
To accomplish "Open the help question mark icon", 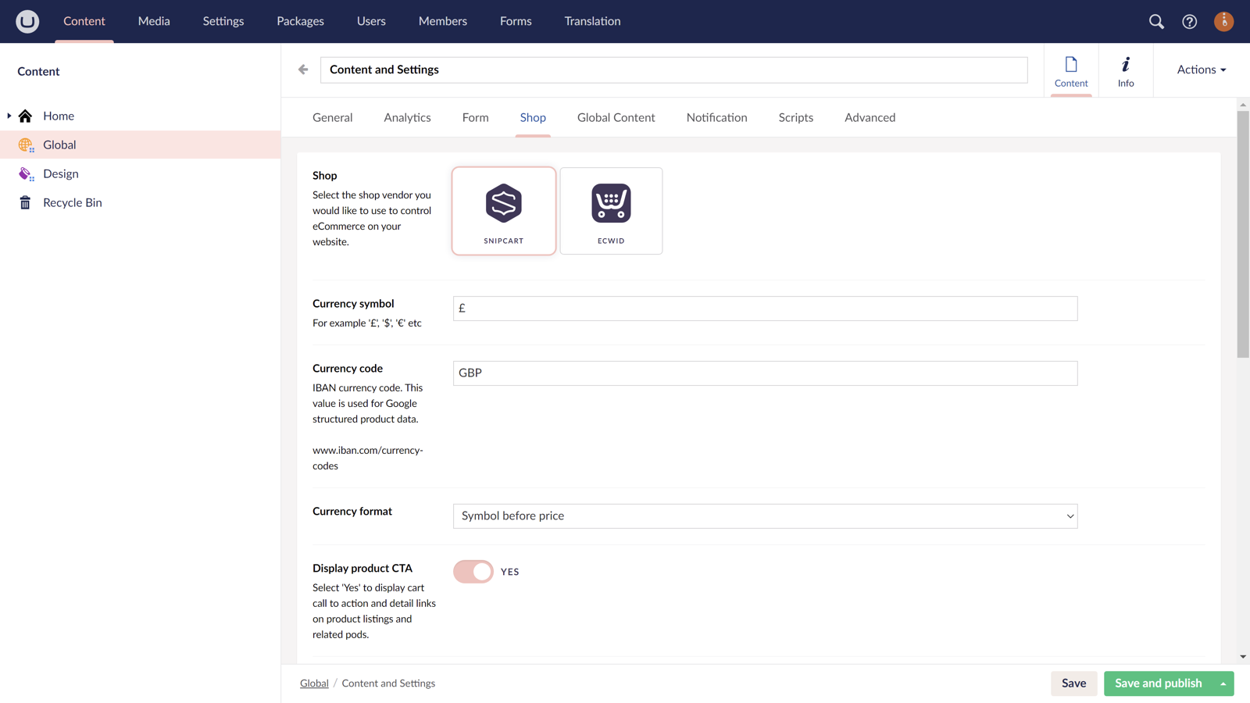I will [x=1189, y=22].
